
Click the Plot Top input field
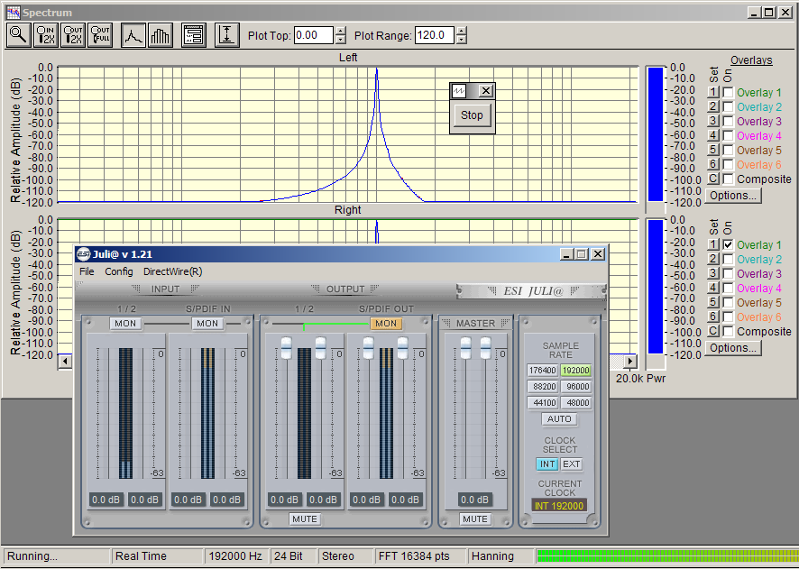312,35
